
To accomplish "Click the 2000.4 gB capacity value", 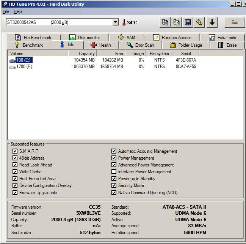I will 76,219.
